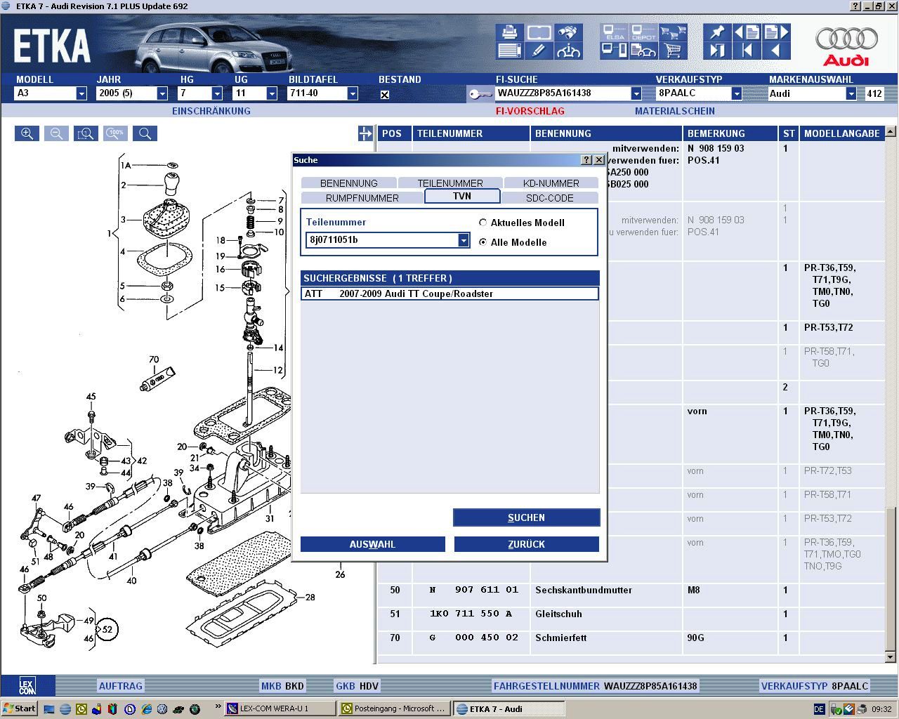Click the computer-to-server connection icon
899x719 pixels.
pos(615,51)
